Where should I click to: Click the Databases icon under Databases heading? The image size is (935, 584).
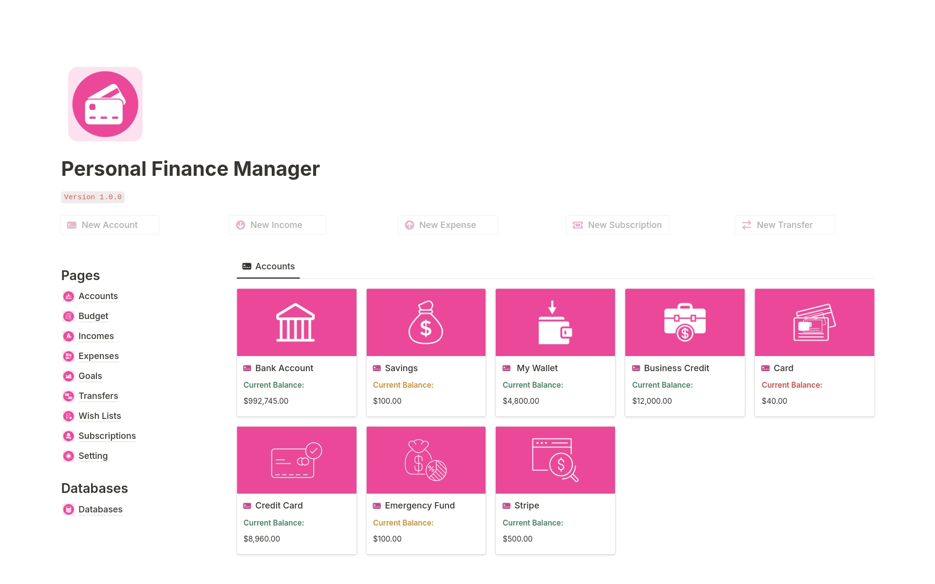(x=69, y=509)
